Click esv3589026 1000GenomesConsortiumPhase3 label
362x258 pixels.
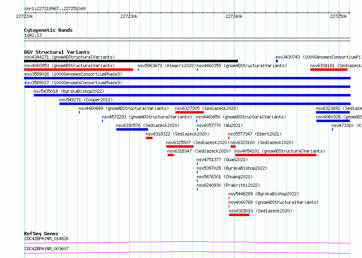(73, 74)
